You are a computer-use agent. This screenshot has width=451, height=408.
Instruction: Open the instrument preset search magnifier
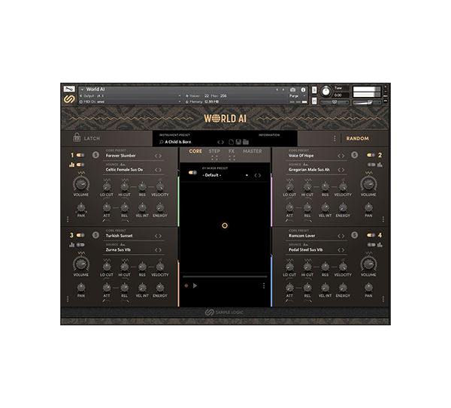coord(162,142)
